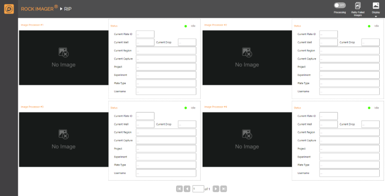This screenshot has height=196, width=385.
Task: Go to the previous page
Action: (187, 189)
